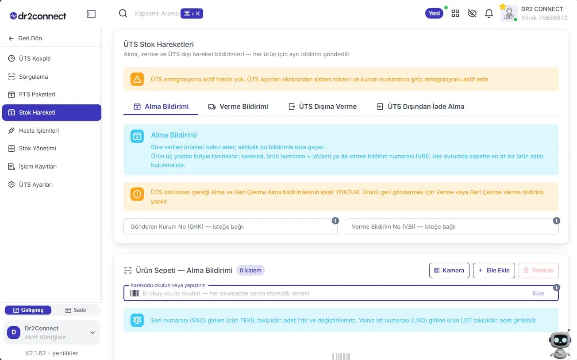Click the info icon beside Verme Bildirim No
This screenshot has width=577, height=360.
pyautogui.click(x=557, y=221)
